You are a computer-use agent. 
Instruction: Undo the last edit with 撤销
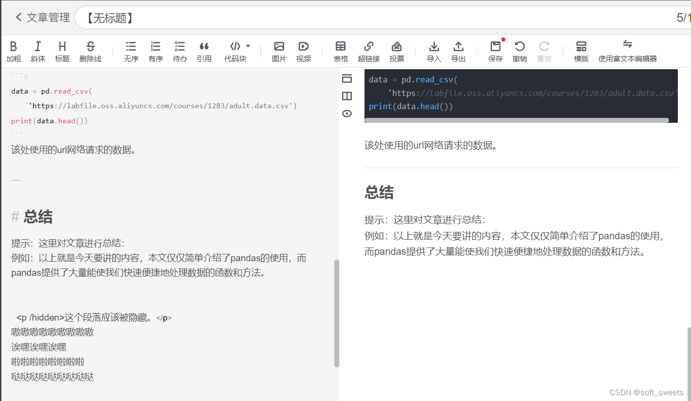click(520, 52)
